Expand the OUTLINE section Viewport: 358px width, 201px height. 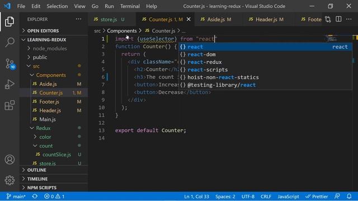[x=54, y=170]
